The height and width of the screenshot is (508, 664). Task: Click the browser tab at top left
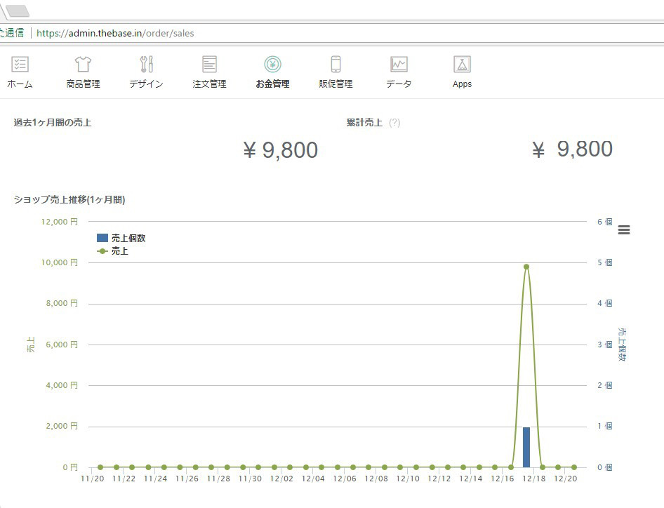[x=16, y=11]
